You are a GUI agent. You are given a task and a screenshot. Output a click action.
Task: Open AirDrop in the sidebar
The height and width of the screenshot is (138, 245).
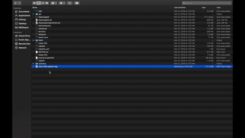point(22,20)
